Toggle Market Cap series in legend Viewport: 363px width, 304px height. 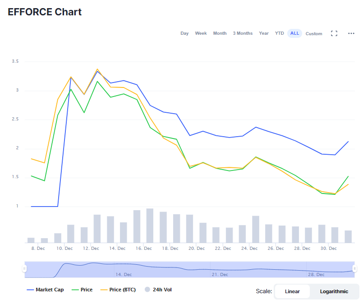(45, 290)
